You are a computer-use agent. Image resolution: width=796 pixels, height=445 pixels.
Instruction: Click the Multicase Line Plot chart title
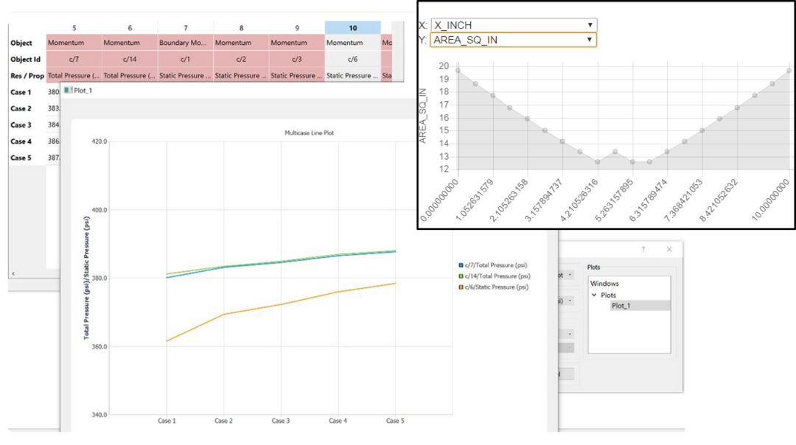pyautogui.click(x=309, y=133)
